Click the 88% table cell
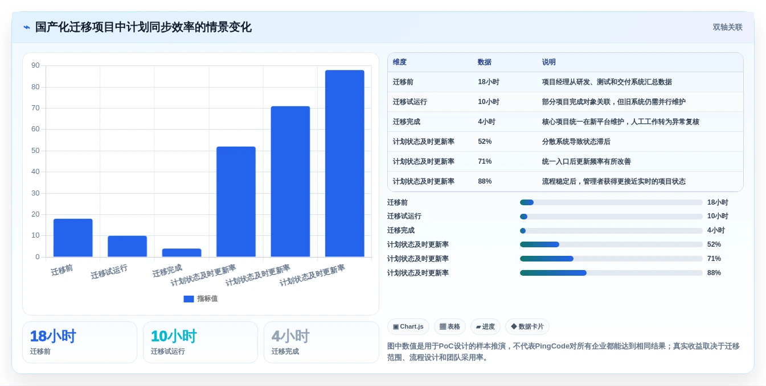The height and width of the screenshot is (386, 766). pyautogui.click(x=485, y=181)
